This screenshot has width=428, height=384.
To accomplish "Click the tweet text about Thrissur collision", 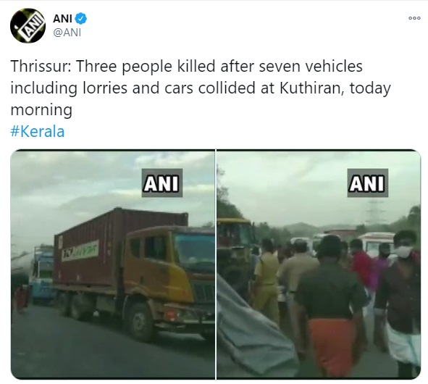I will coord(201,88).
